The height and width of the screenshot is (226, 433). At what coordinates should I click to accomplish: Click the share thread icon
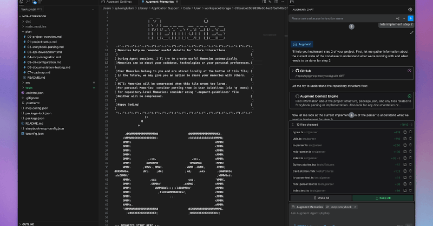(x=398, y=18)
